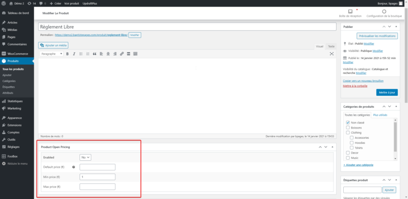The height and width of the screenshot is (199, 408).
Task: Open UpdraftPlus admin bar menu
Action: (x=90, y=4)
